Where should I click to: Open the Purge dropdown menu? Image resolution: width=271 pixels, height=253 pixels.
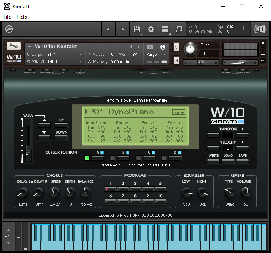click(x=156, y=55)
